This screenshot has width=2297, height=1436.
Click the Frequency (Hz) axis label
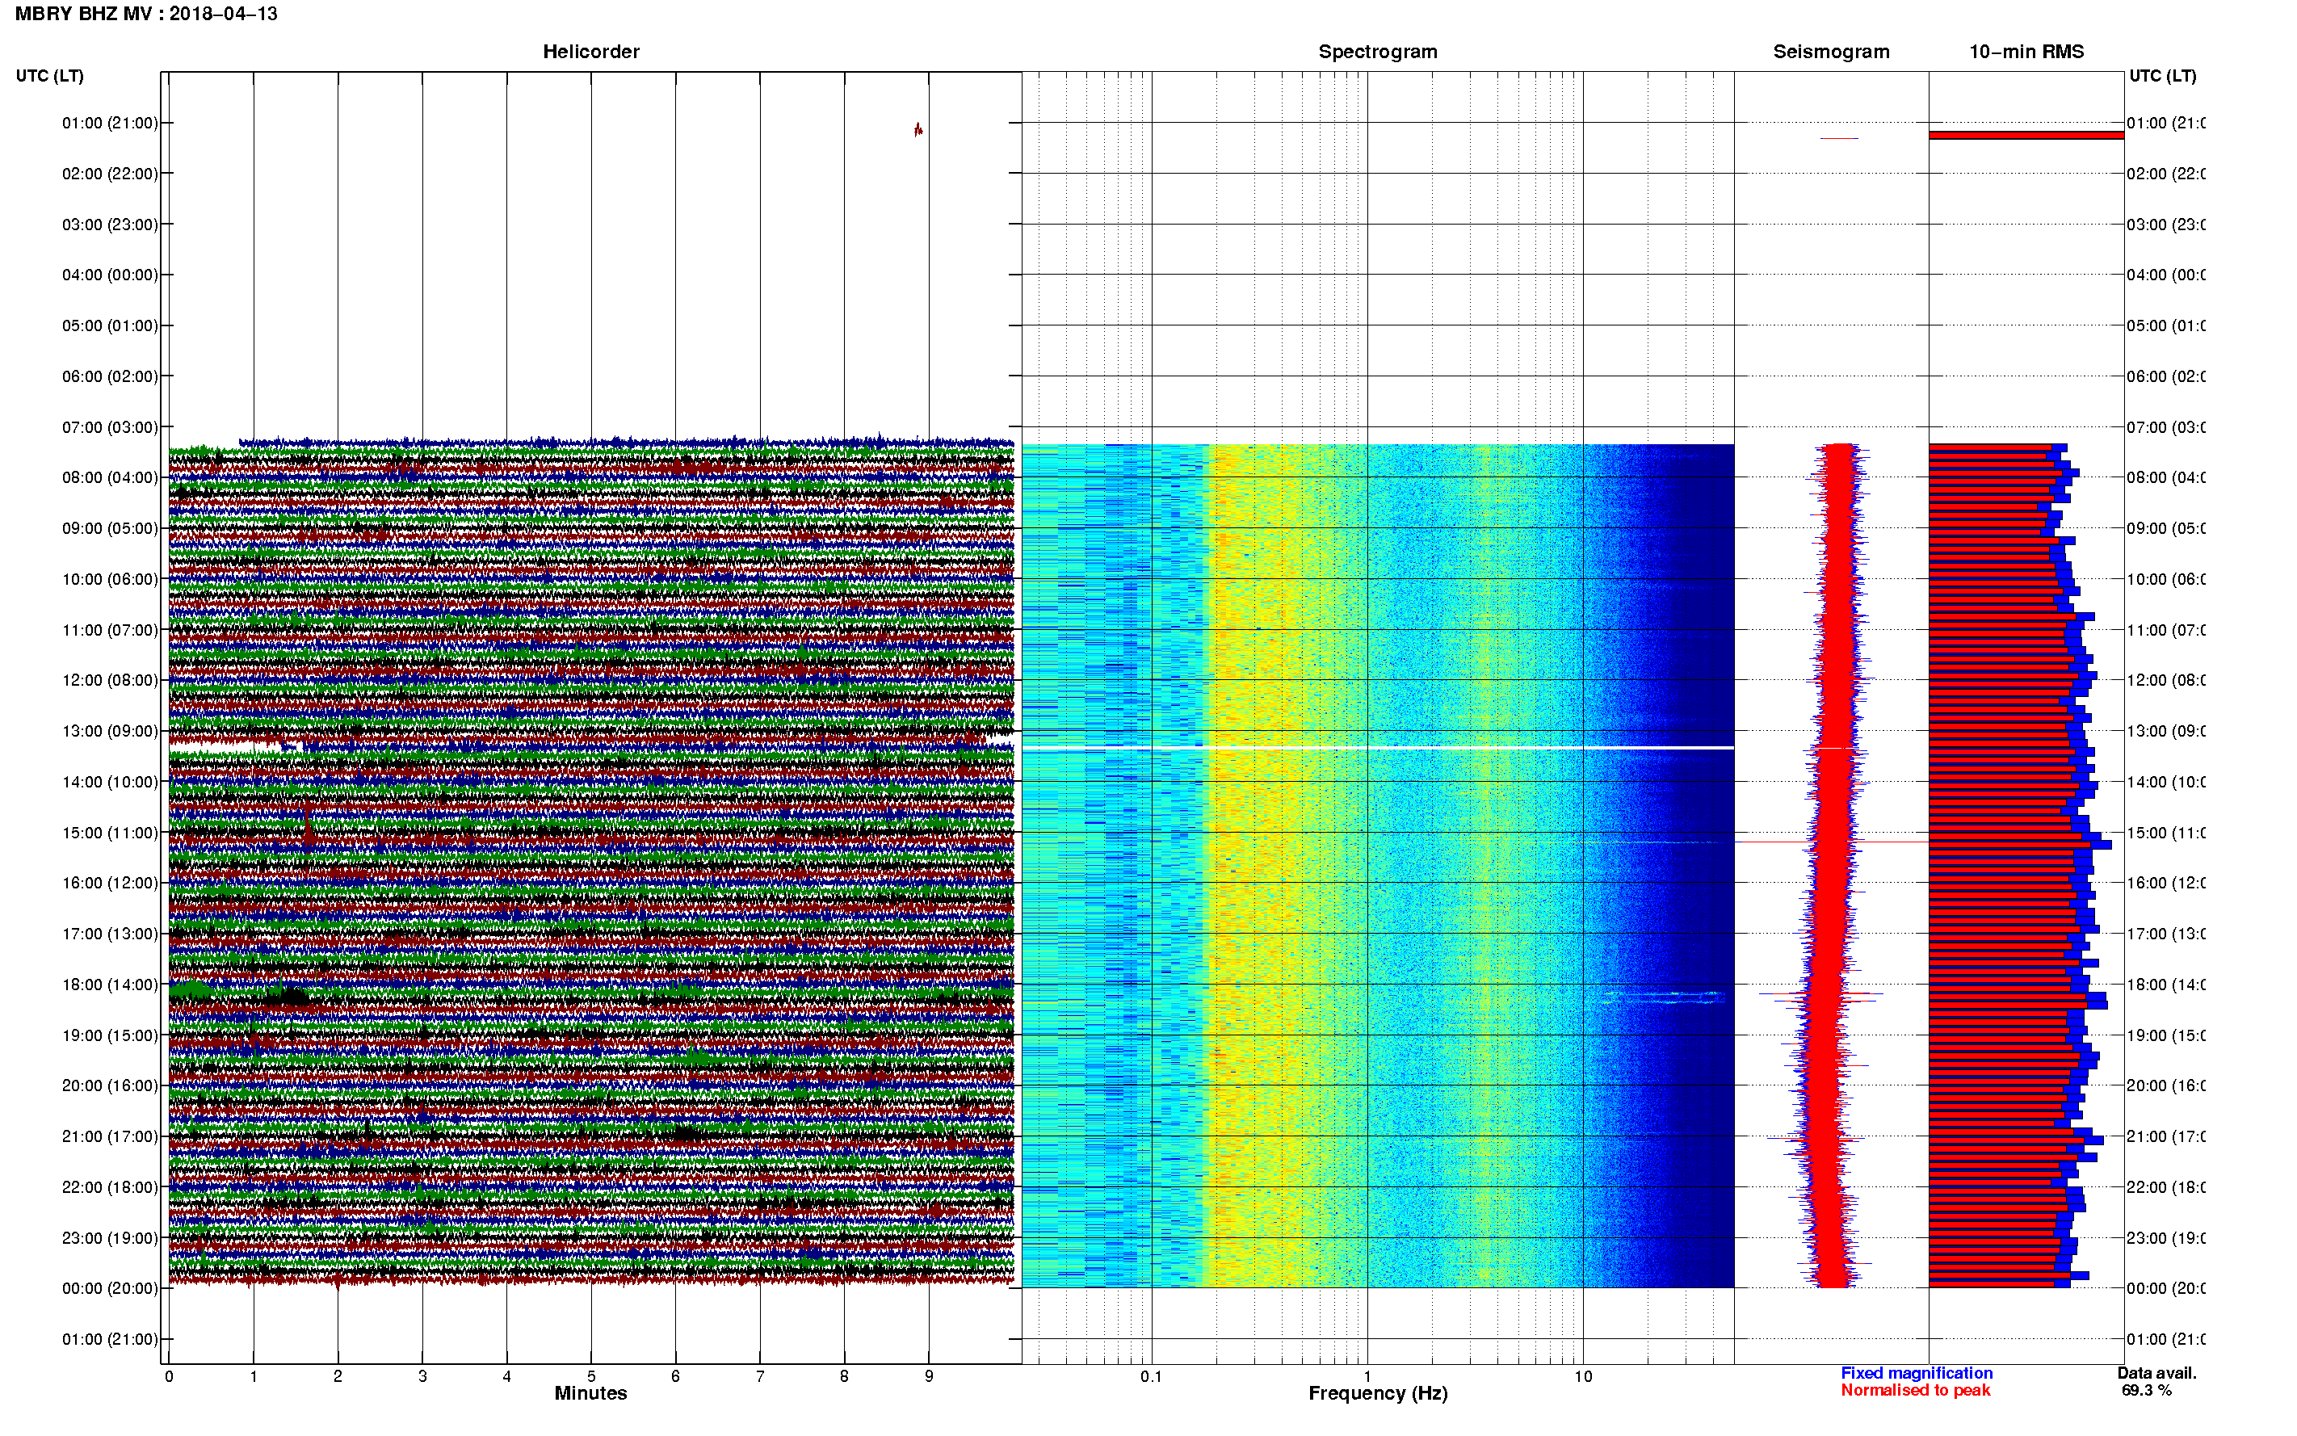(x=1378, y=1394)
